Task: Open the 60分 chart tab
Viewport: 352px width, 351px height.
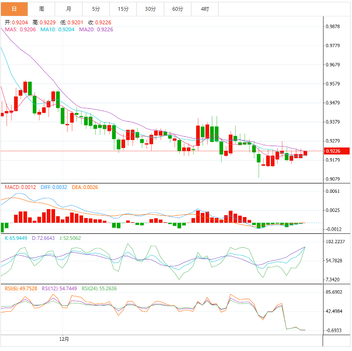Action: tap(177, 9)
